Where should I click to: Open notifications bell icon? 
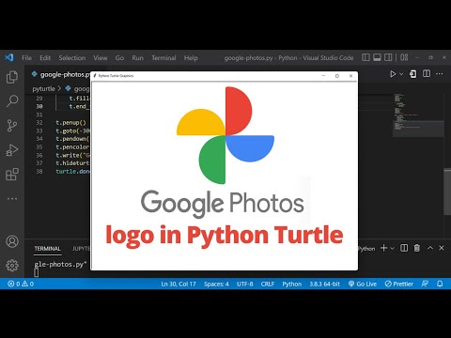(x=440, y=284)
